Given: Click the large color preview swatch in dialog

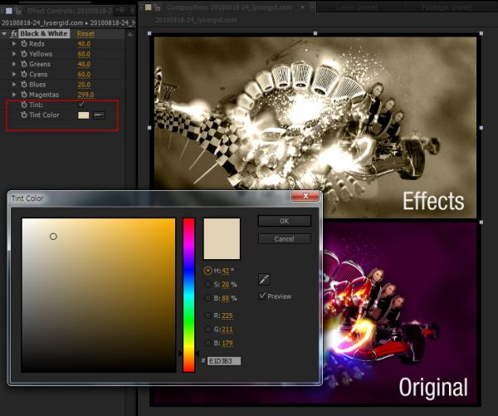Looking at the screenshot, I should [222, 238].
